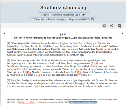Open the settings gear icon

point(104,26)
